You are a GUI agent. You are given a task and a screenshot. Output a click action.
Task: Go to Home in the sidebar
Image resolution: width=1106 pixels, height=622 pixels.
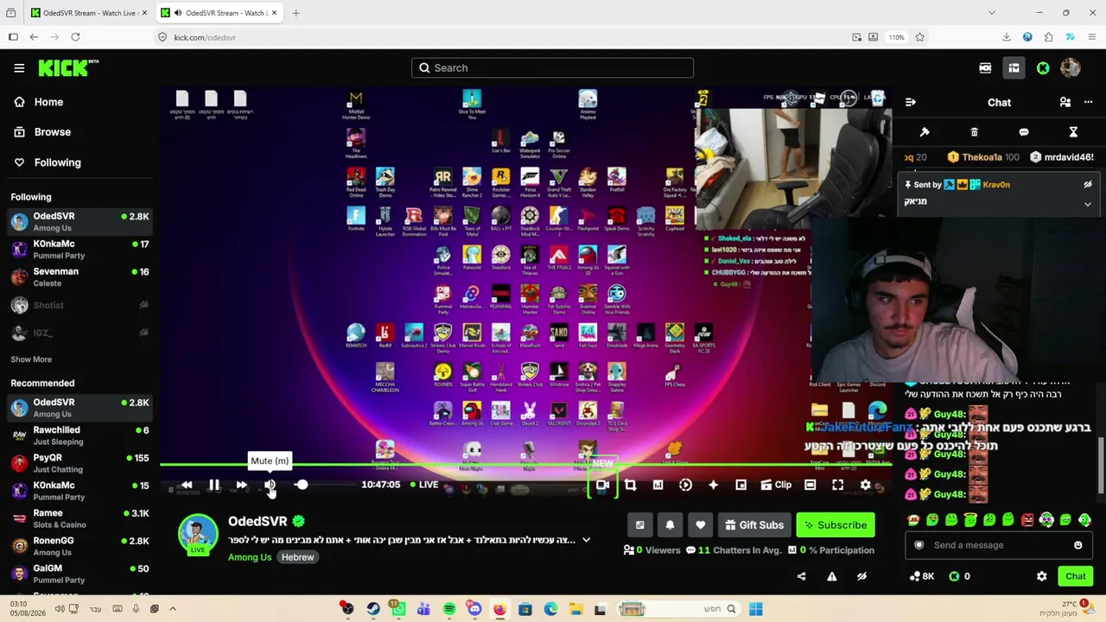coord(80,102)
